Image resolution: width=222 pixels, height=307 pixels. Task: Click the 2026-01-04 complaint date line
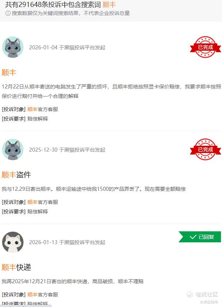click(67, 48)
